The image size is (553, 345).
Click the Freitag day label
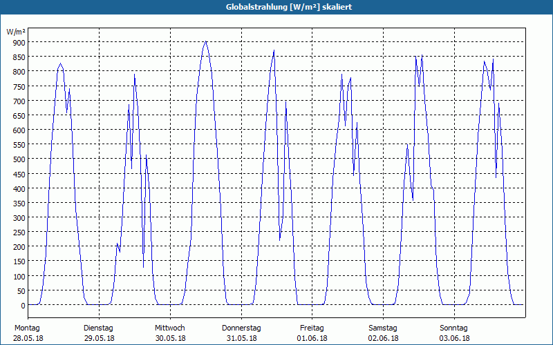coord(312,328)
